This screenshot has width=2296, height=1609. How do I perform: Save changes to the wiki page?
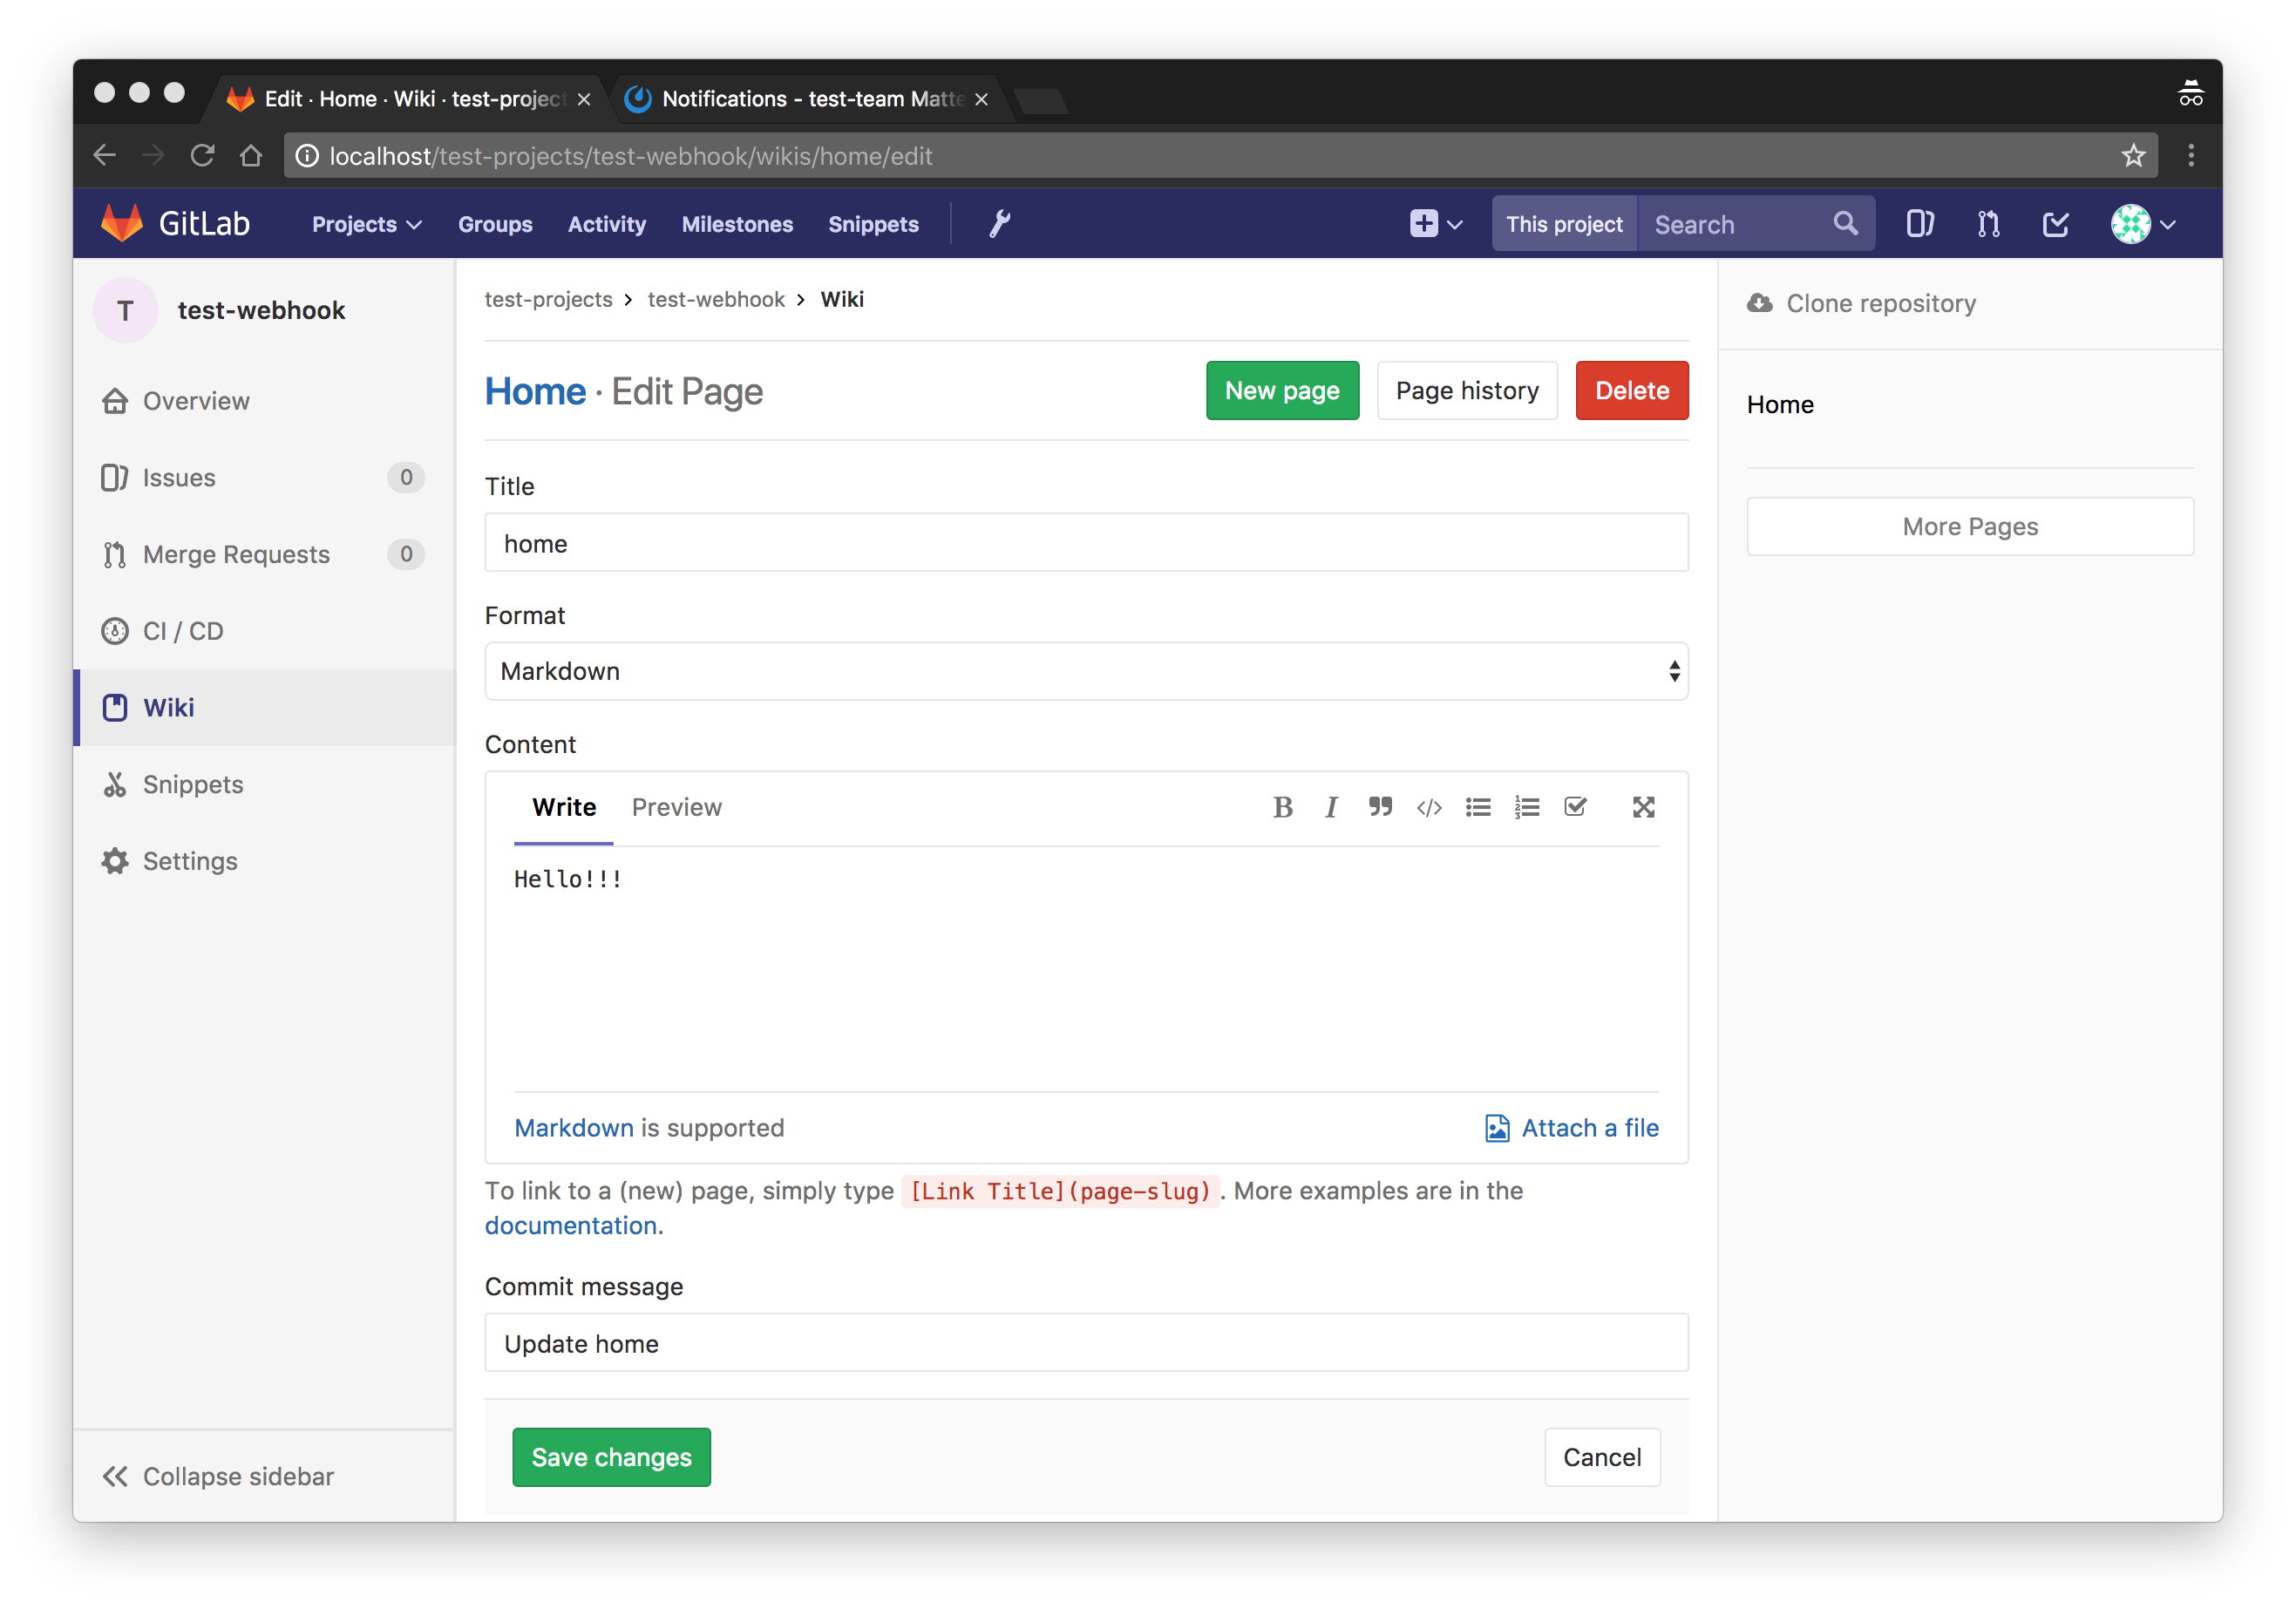point(611,1457)
